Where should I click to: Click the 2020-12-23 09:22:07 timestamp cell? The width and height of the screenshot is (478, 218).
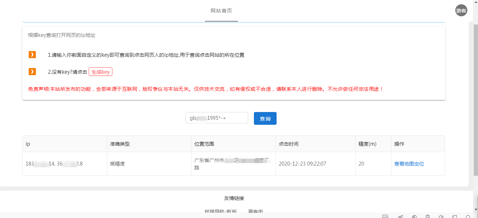click(316, 164)
